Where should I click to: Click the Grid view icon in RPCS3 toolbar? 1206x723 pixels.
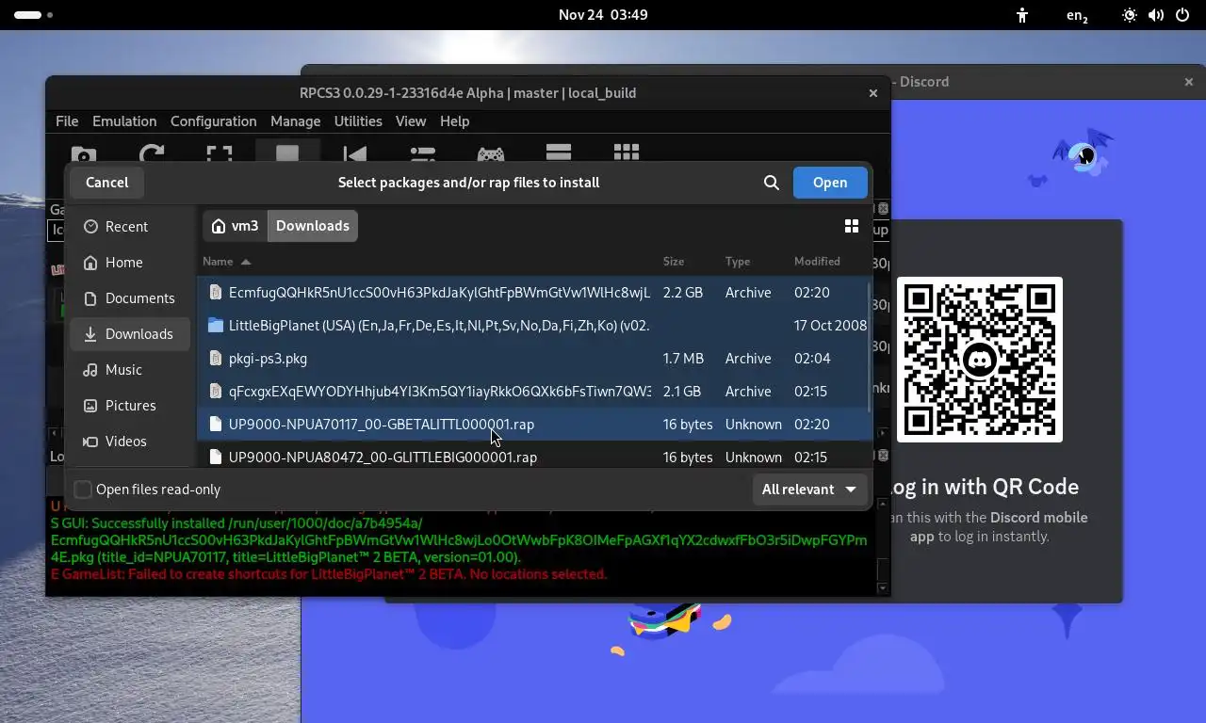click(627, 153)
